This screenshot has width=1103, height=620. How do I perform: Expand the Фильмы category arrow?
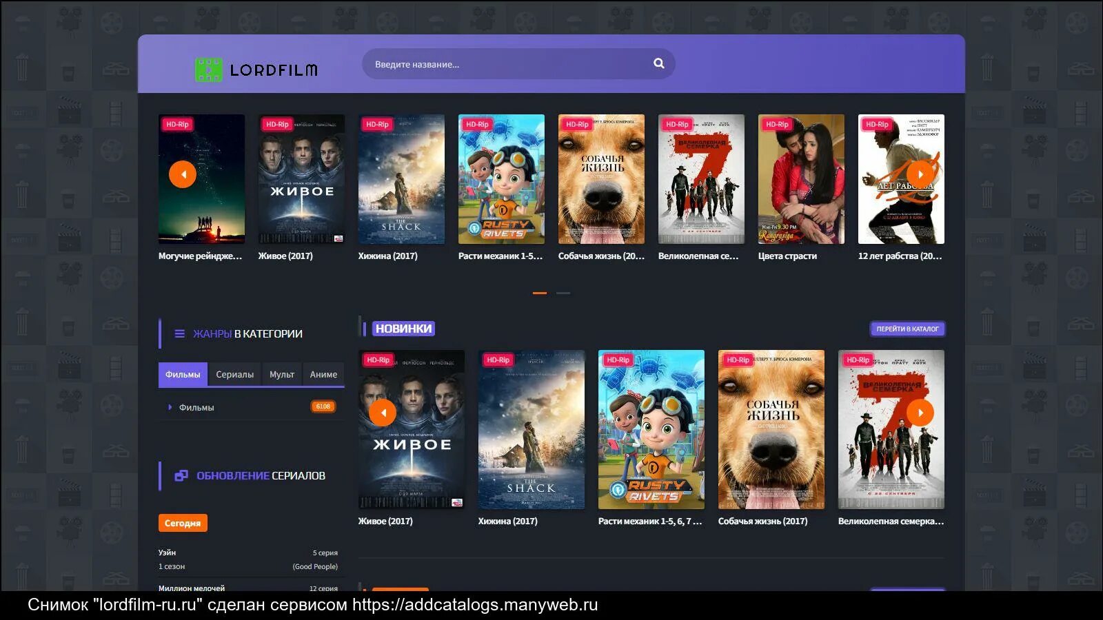pyautogui.click(x=170, y=407)
